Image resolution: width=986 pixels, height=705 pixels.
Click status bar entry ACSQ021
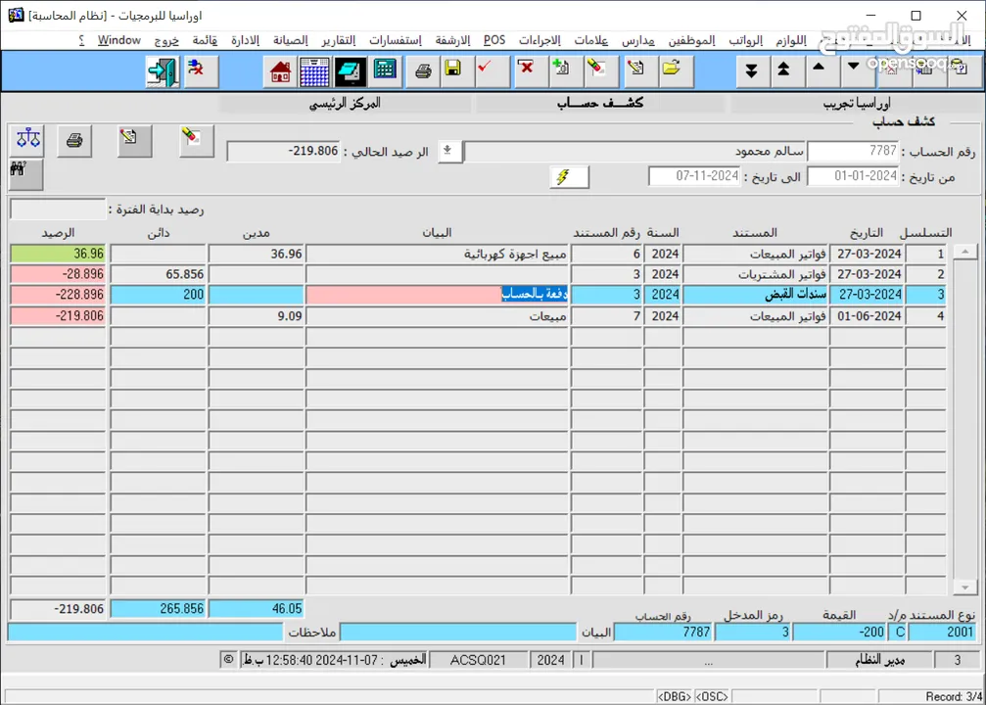[479, 660]
